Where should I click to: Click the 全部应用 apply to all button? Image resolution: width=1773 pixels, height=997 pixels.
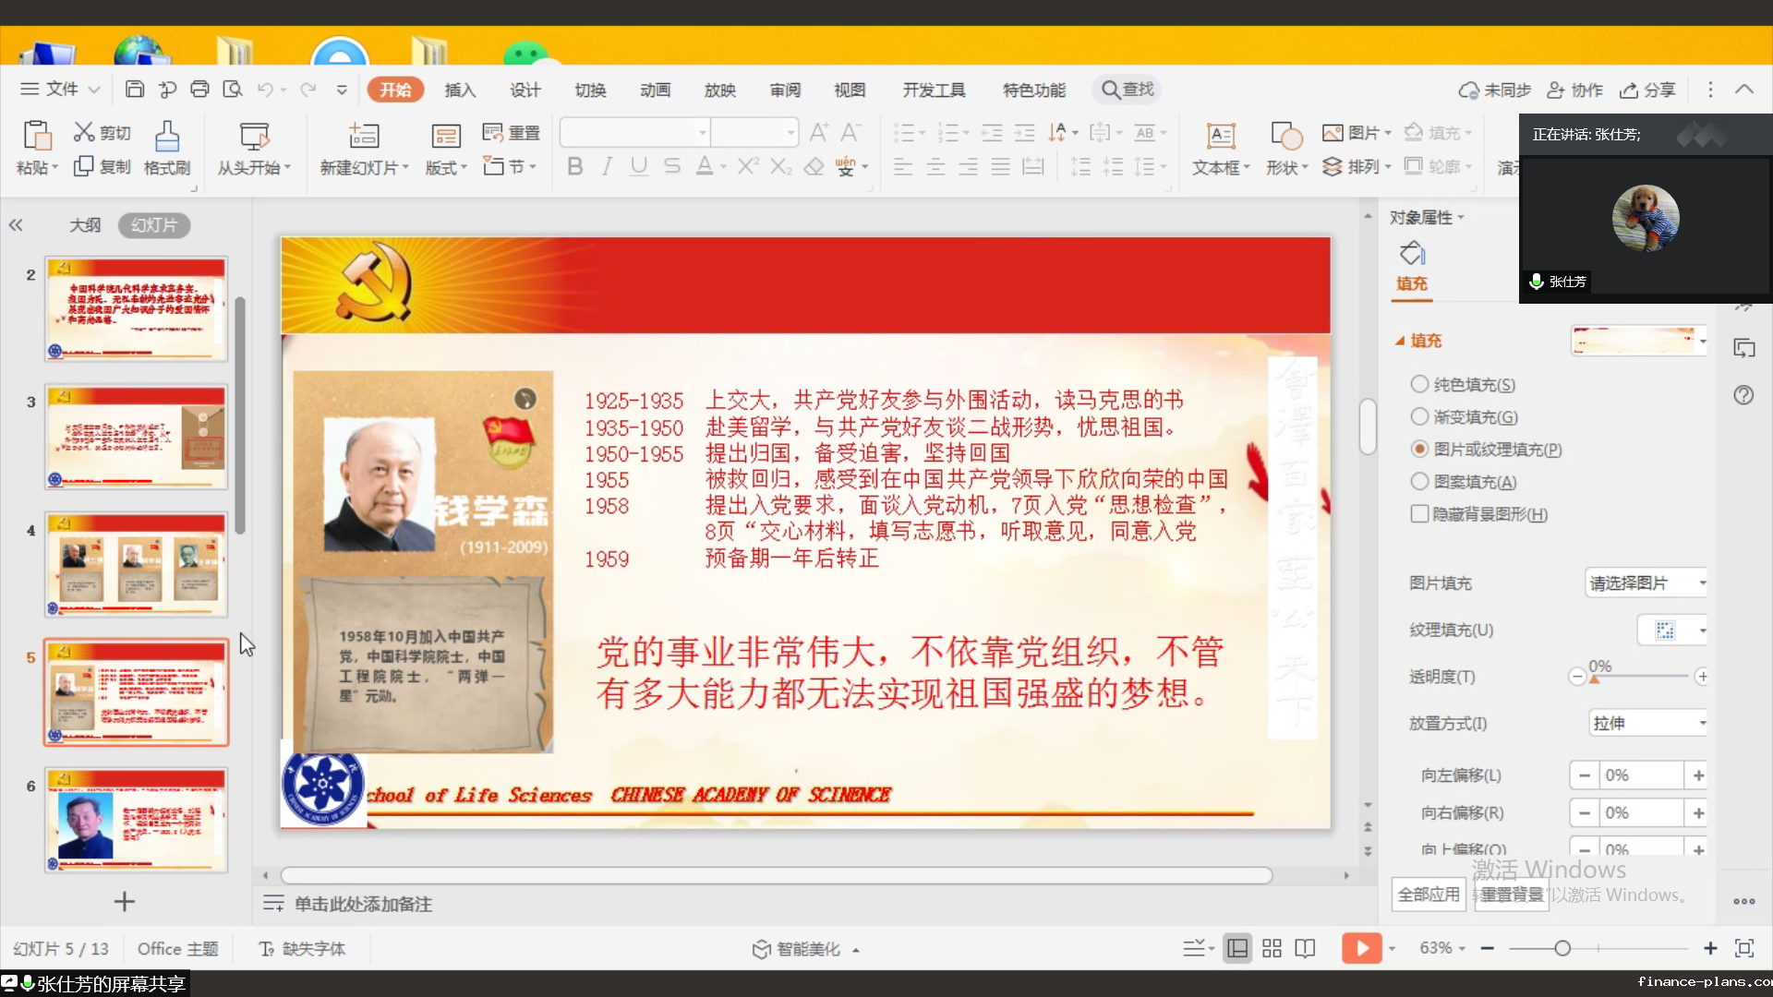tap(1429, 895)
